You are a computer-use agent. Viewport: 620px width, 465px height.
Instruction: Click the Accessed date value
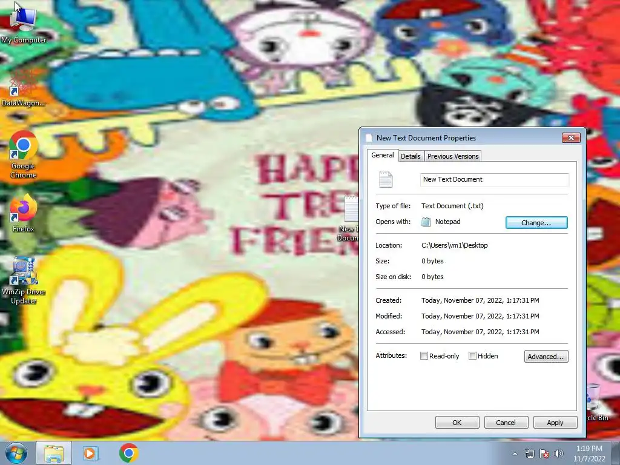pyautogui.click(x=480, y=332)
